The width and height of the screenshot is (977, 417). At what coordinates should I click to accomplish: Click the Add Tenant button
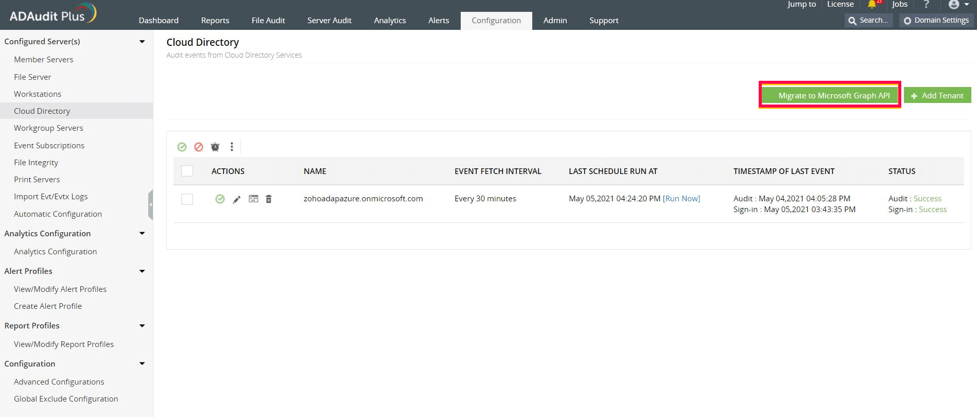[x=937, y=95]
